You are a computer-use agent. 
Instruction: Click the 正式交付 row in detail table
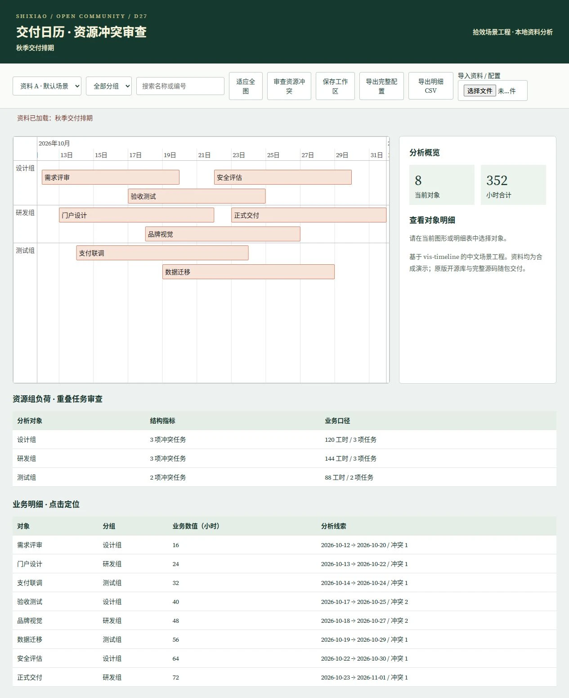(x=284, y=677)
